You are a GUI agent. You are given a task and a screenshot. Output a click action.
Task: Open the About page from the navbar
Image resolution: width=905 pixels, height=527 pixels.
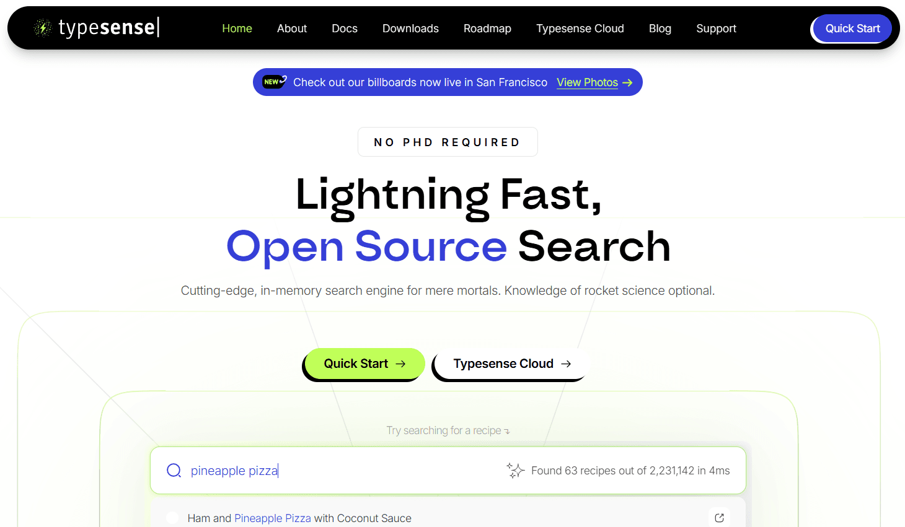tap(292, 28)
